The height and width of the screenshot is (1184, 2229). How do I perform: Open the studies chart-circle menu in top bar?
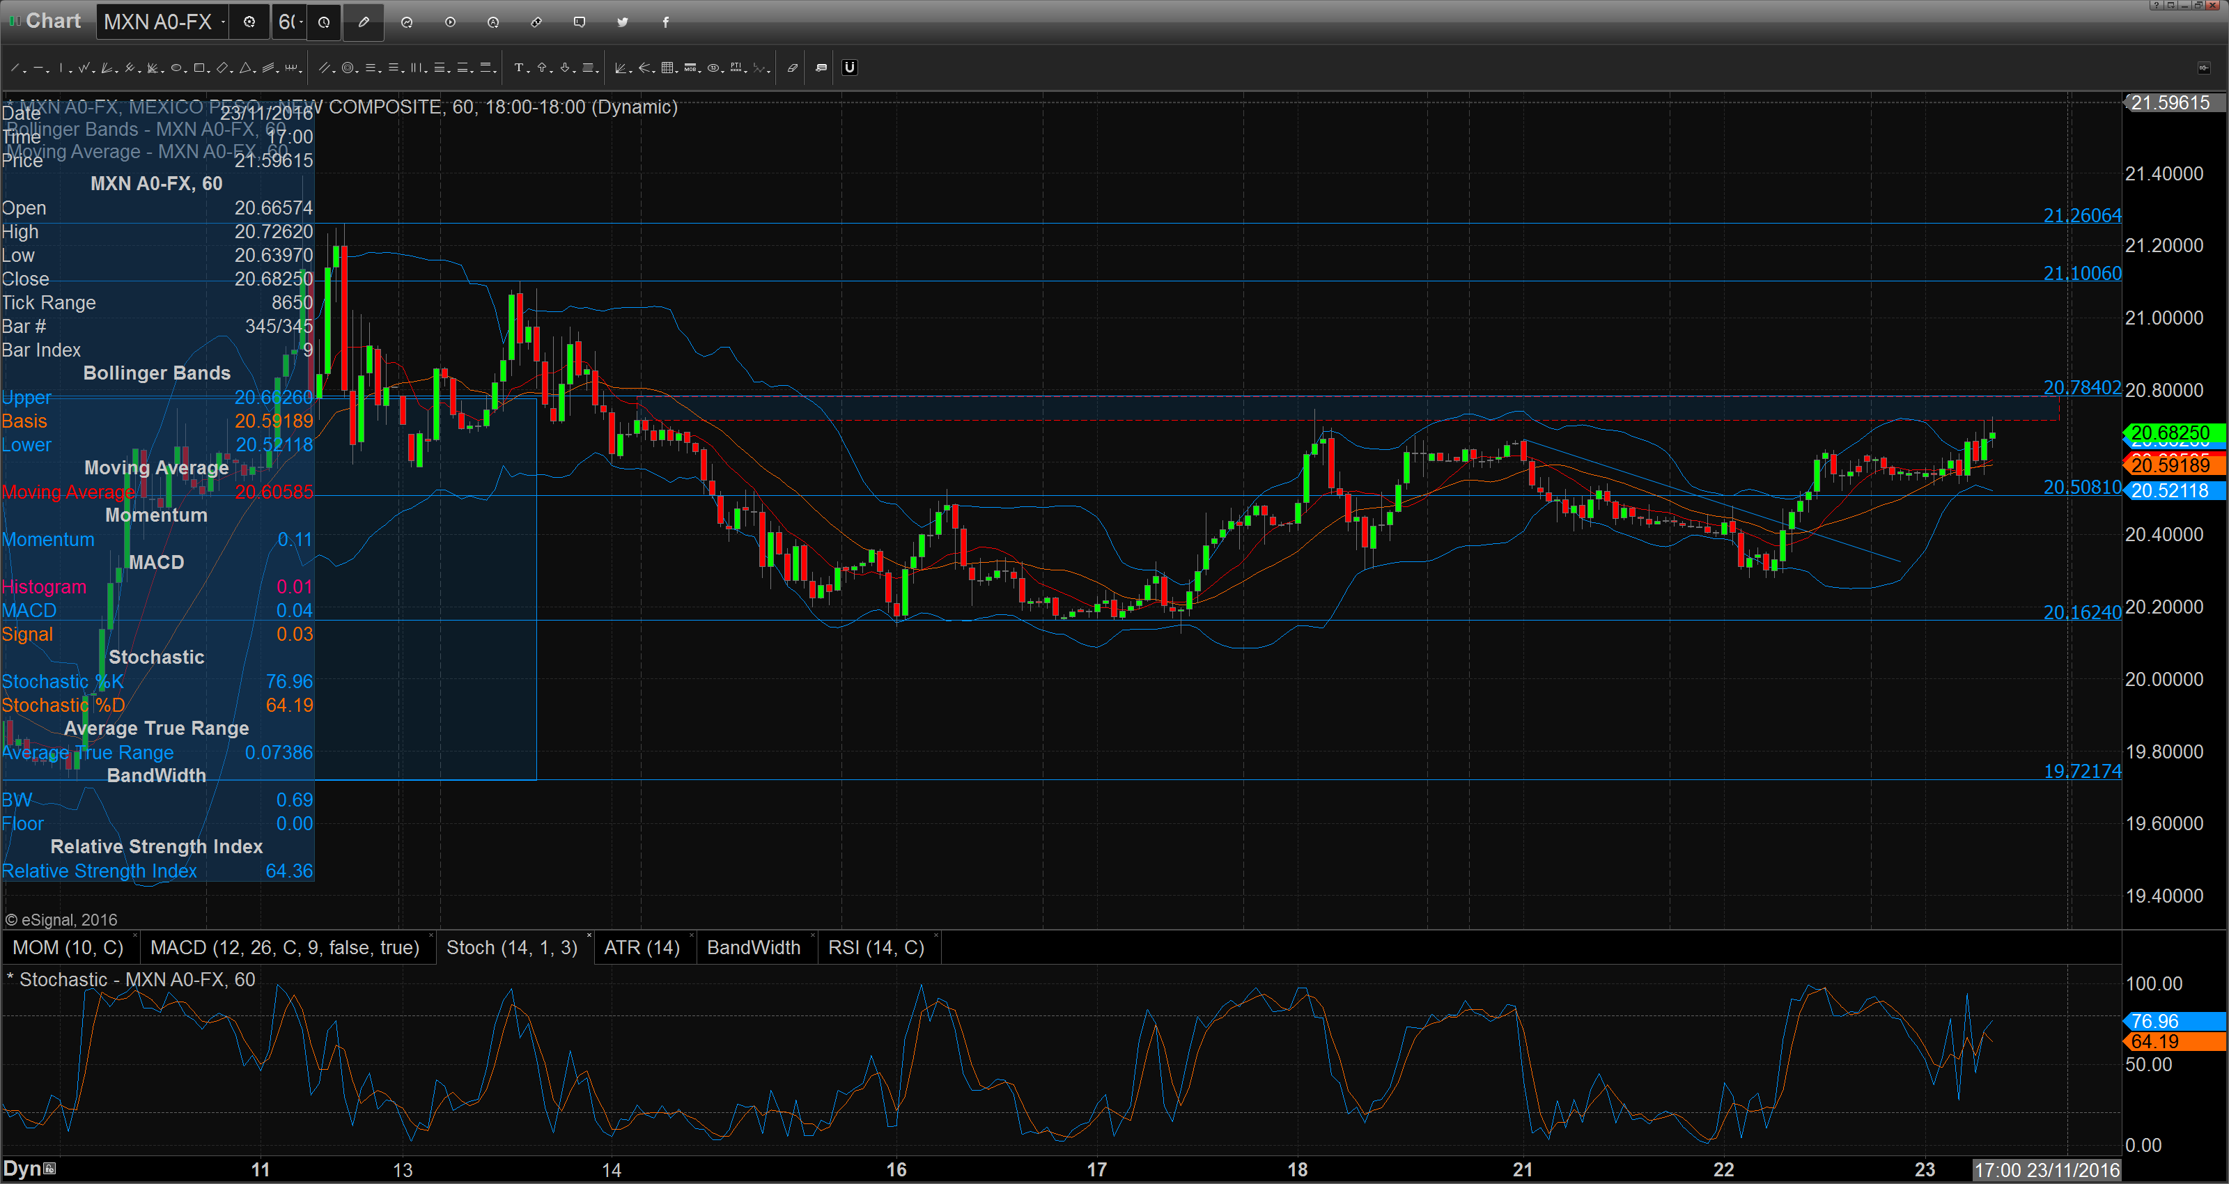[x=407, y=22]
